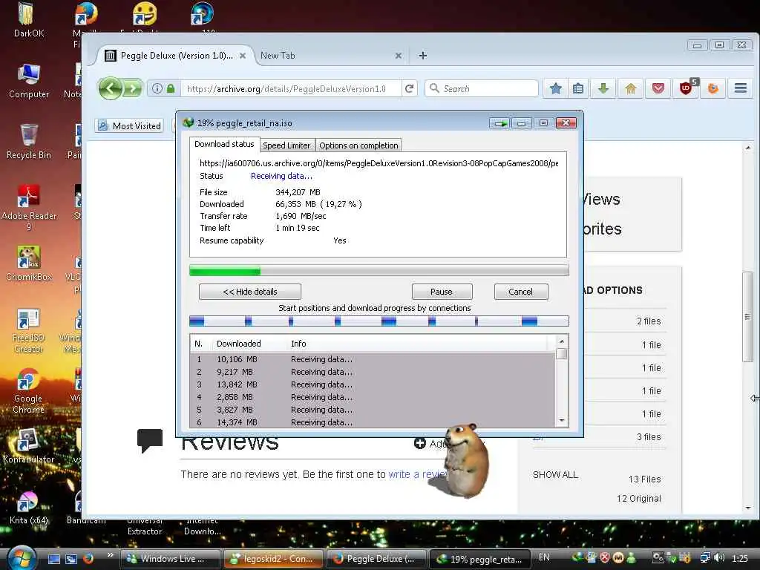The height and width of the screenshot is (570, 760).
Task: Open Free ISO Creator shortcut
Action: pos(28,330)
